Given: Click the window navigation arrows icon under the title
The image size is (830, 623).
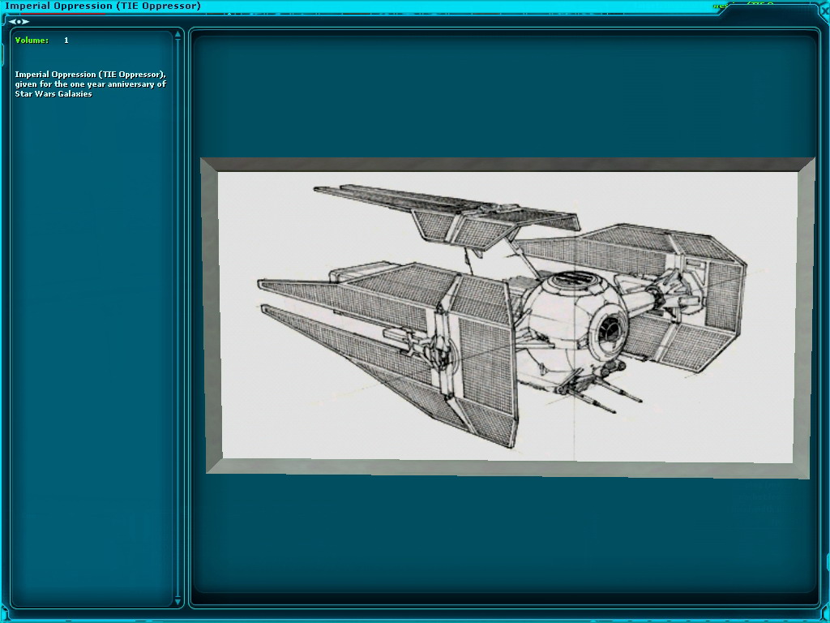Looking at the screenshot, I should click(x=19, y=22).
